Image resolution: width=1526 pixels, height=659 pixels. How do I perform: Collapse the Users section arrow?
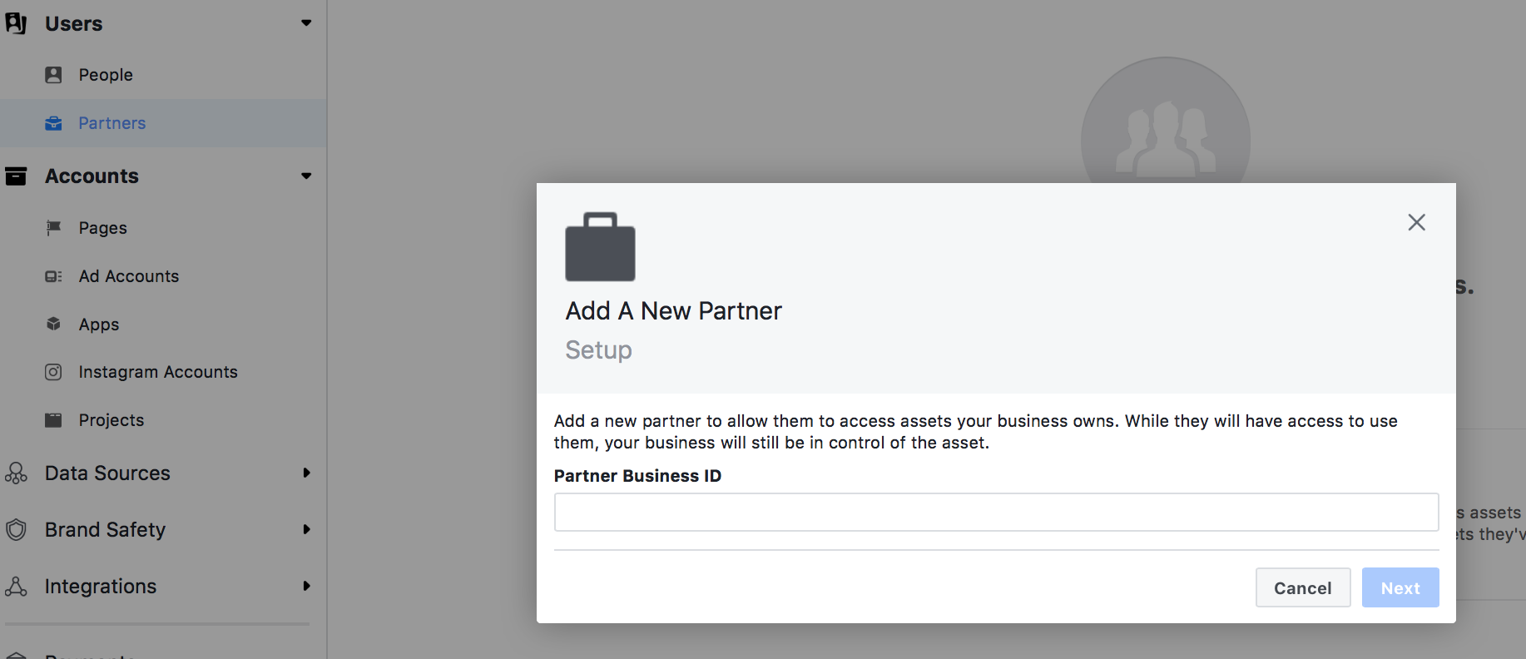[306, 23]
